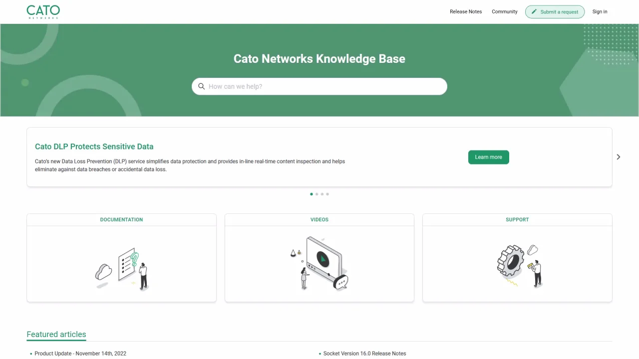
Task: Focus the 'How can we help?' search field
Action: click(x=319, y=86)
